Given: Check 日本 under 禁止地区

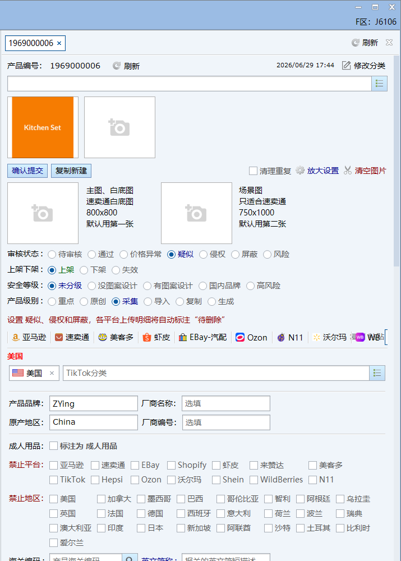Looking at the screenshot, I should 141,528.
